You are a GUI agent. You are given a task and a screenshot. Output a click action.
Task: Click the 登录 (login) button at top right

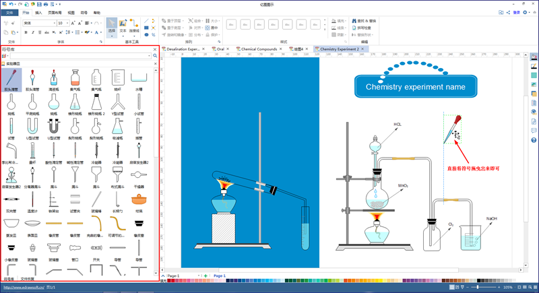coord(517,12)
